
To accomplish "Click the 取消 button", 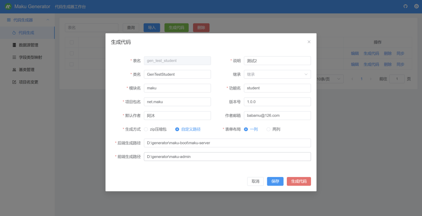I will click(255, 181).
